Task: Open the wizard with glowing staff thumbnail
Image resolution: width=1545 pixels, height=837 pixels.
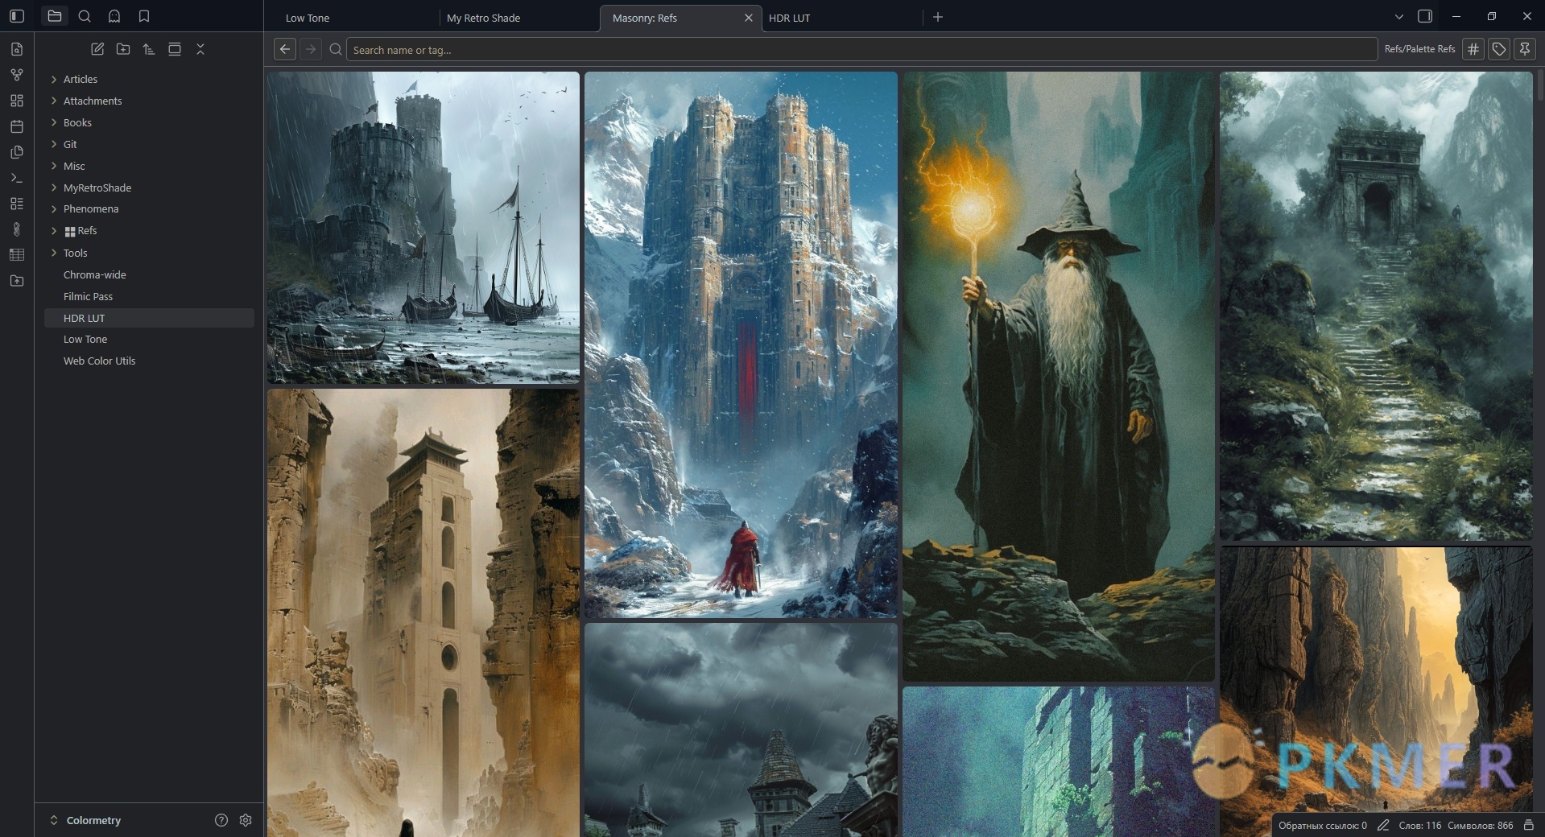Action: [x=1059, y=377]
